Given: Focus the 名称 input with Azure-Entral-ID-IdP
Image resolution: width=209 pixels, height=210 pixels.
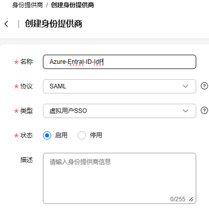Looking at the screenshot, I should pos(120,62).
